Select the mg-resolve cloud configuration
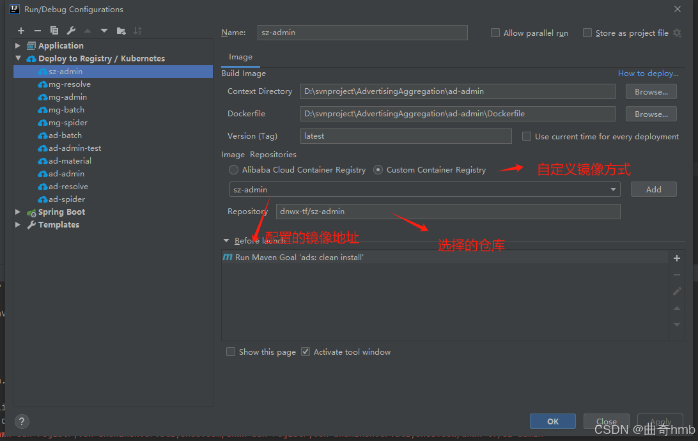The image size is (698, 441). coord(113,84)
